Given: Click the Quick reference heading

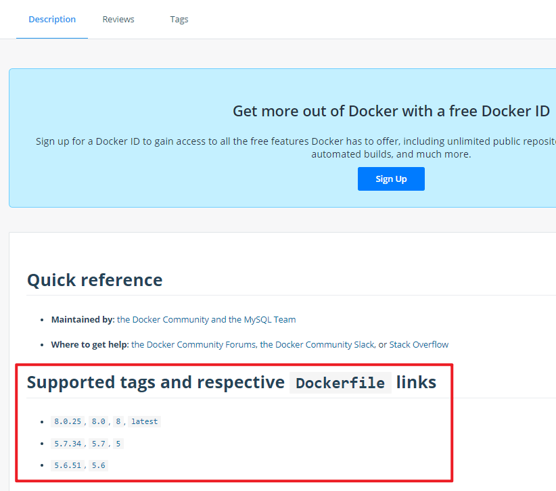Looking at the screenshot, I should point(95,280).
